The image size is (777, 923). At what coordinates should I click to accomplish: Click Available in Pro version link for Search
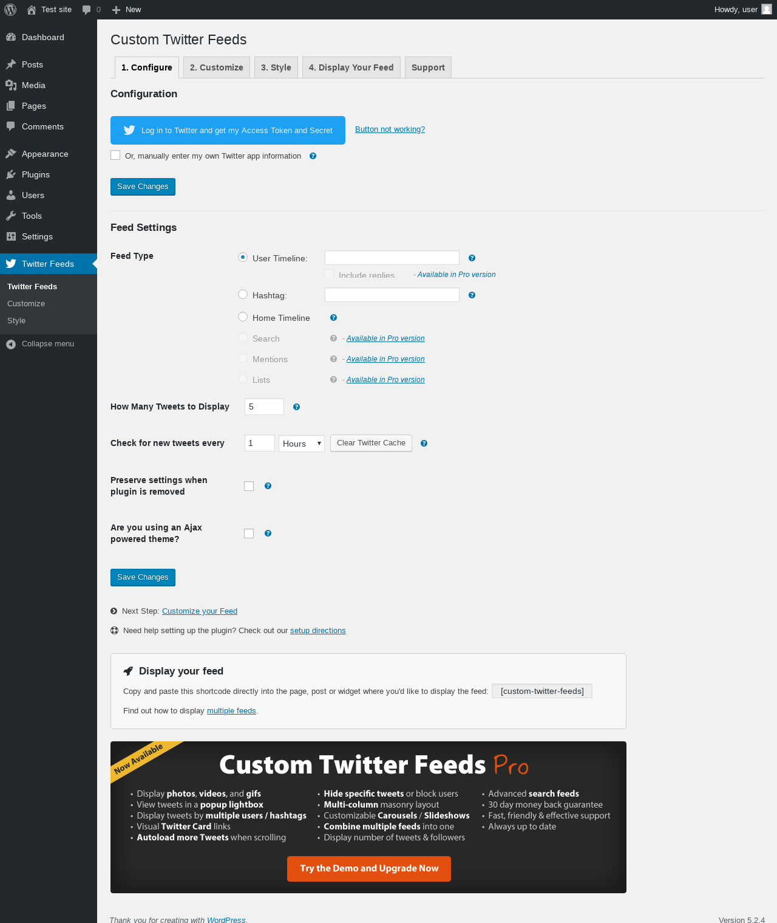click(x=385, y=338)
